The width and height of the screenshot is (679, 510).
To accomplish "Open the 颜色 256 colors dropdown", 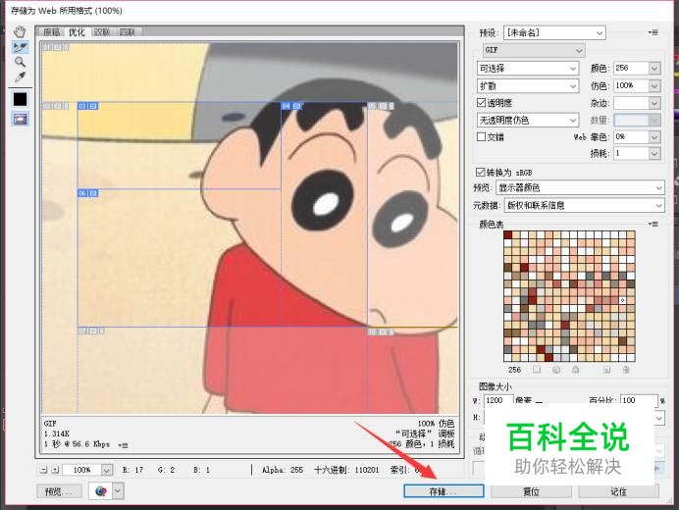I will [654, 68].
